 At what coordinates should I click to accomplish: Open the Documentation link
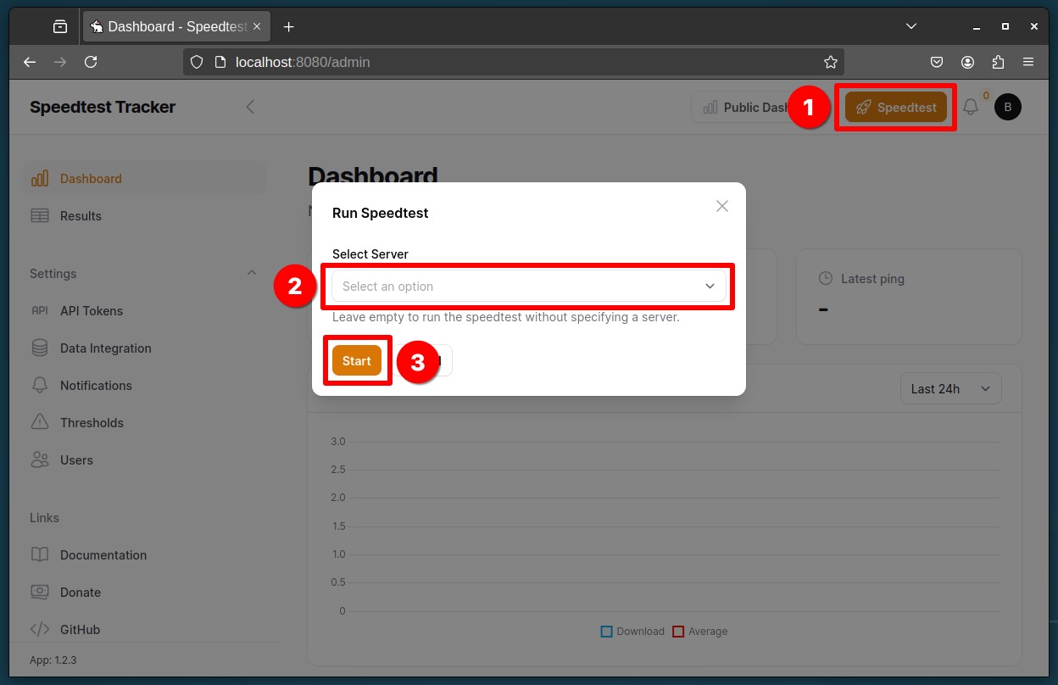click(145, 555)
